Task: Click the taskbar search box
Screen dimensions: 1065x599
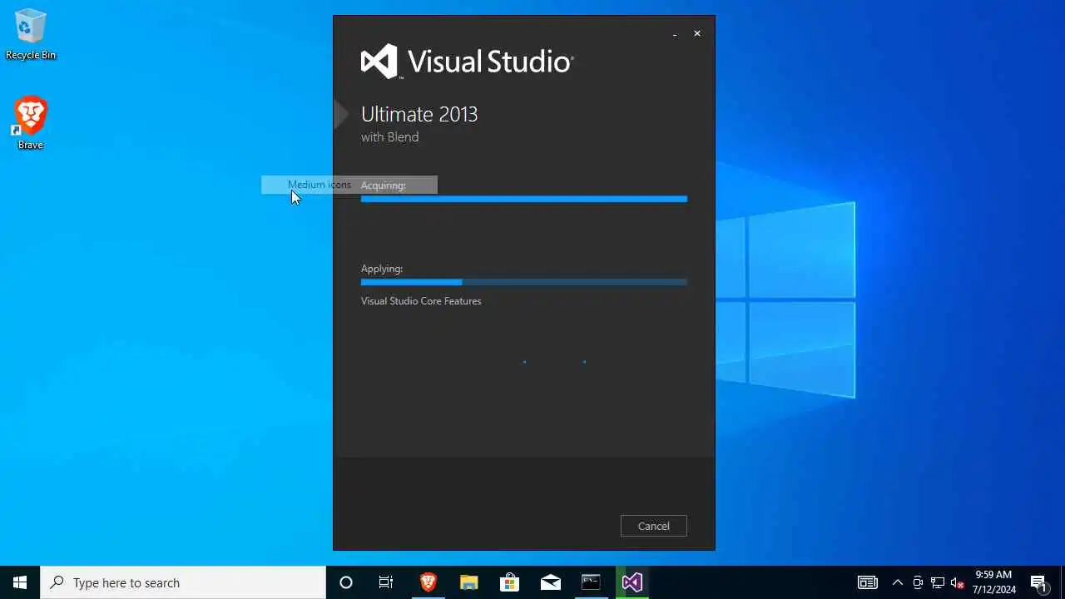Action: (x=183, y=582)
